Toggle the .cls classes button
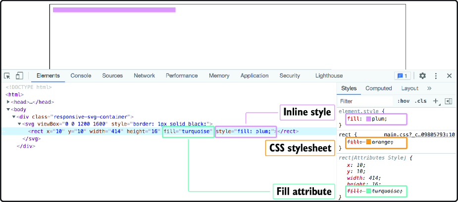 (420, 101)
